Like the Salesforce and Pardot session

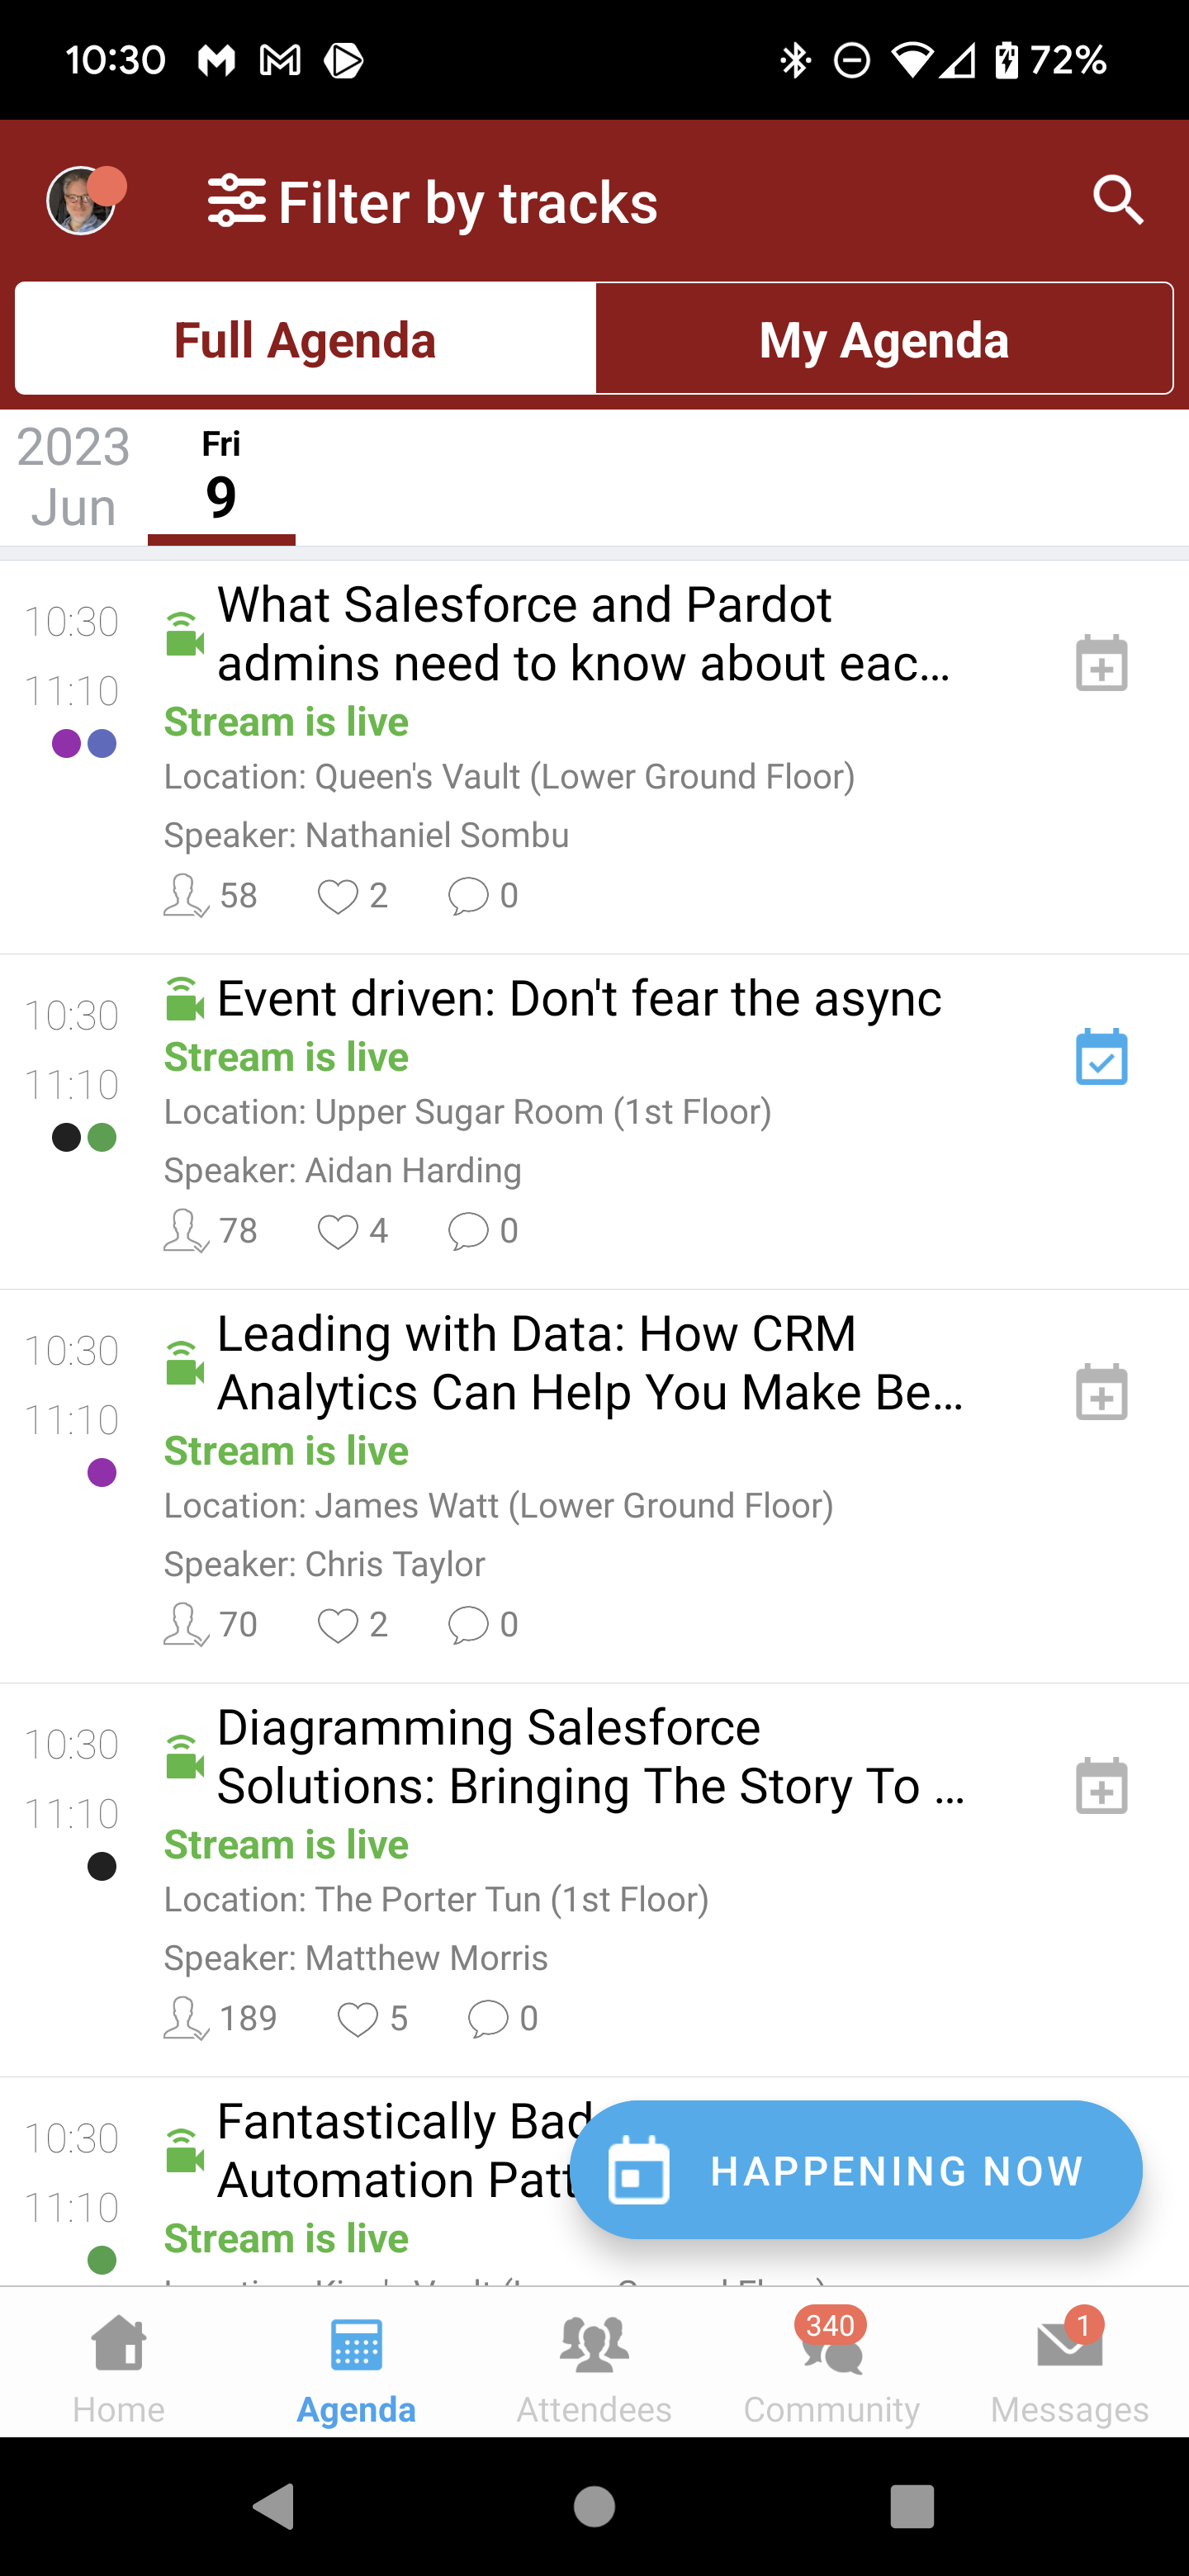pyautogui.click(x=338, y=896)
